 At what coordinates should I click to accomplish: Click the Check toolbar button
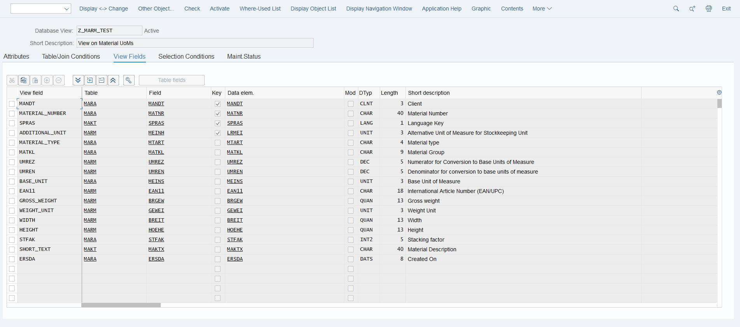click(x=192, y=9)
